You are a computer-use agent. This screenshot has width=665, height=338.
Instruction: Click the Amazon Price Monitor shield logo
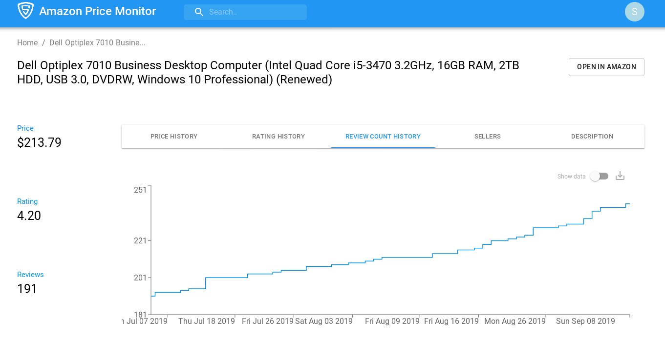(x=25, y=11)
